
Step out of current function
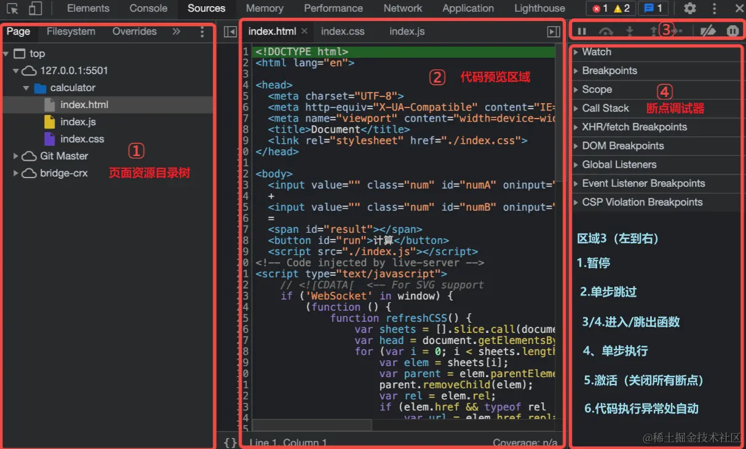point(654,31)
